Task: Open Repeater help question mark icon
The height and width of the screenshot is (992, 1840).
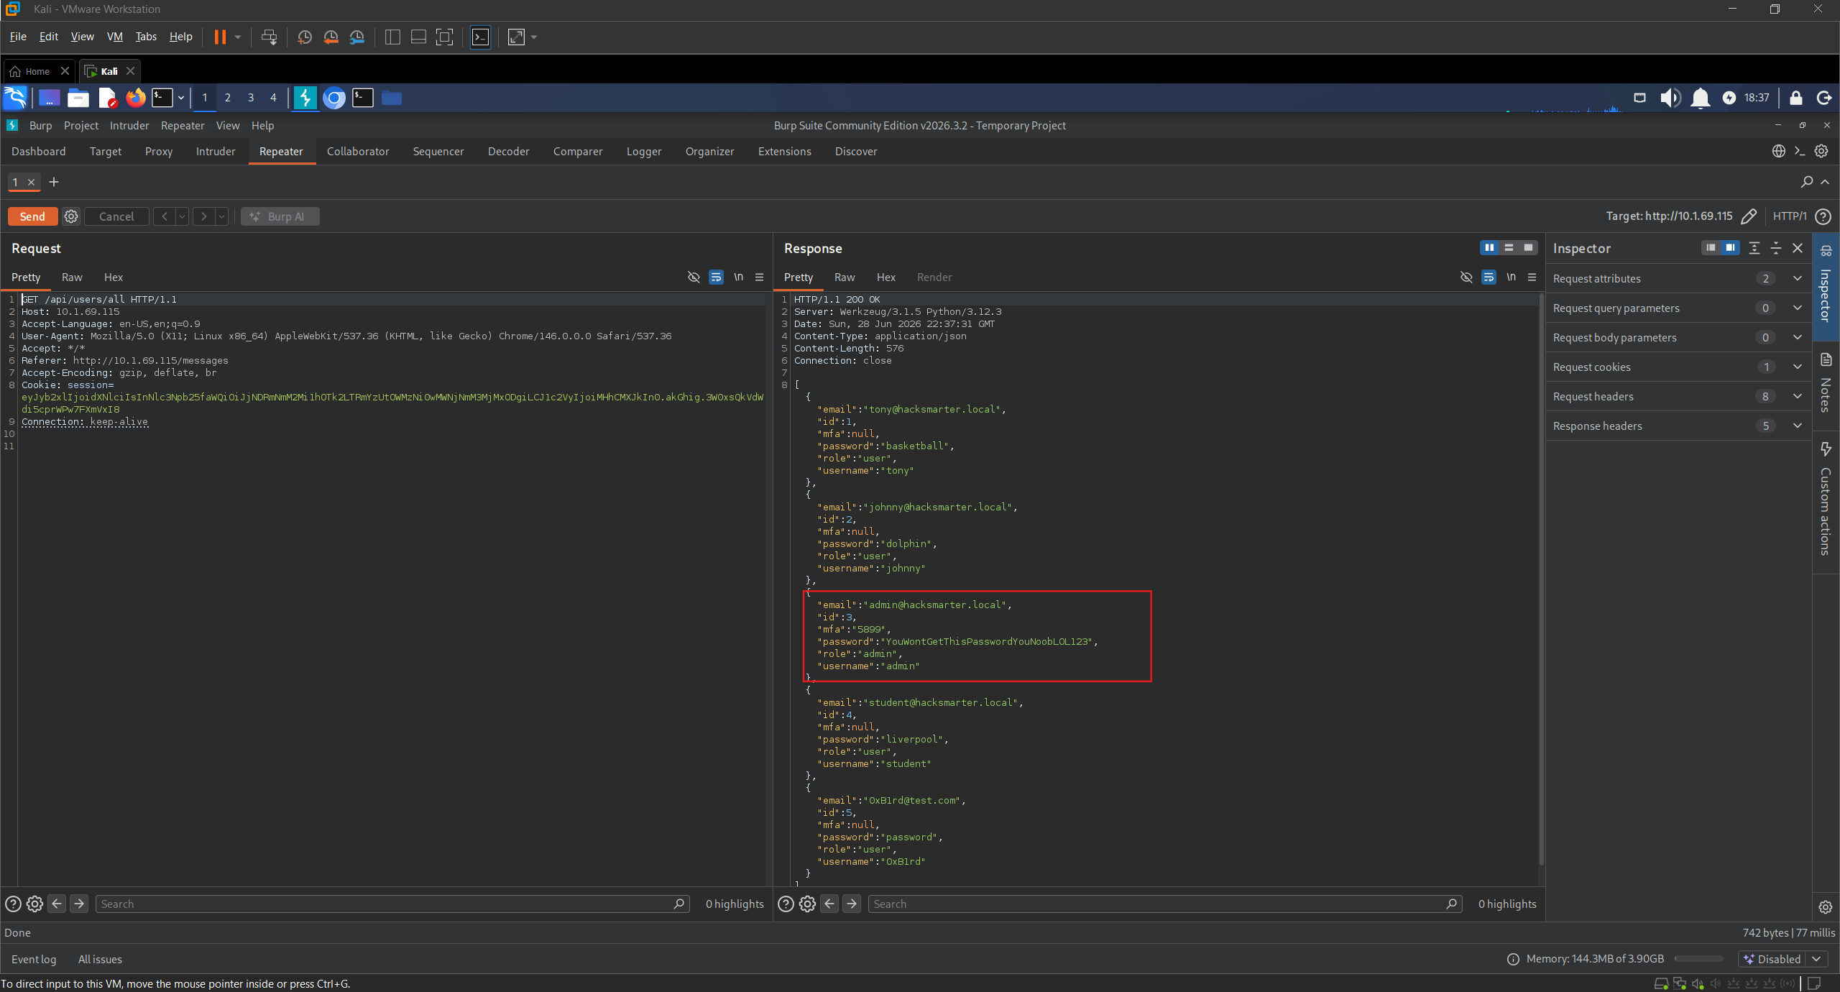Action: click(x=1823, y=216)
